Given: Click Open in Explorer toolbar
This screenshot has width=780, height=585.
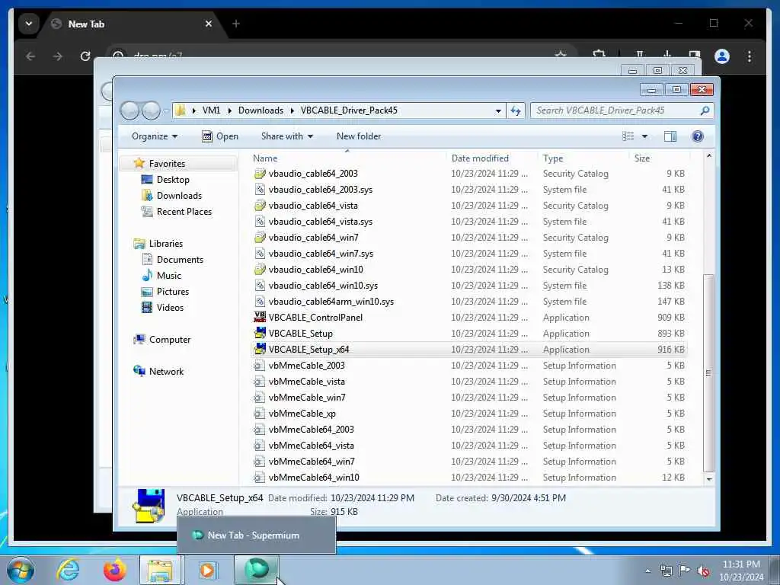Looking at the screenshot, I should tap(220, 136).
